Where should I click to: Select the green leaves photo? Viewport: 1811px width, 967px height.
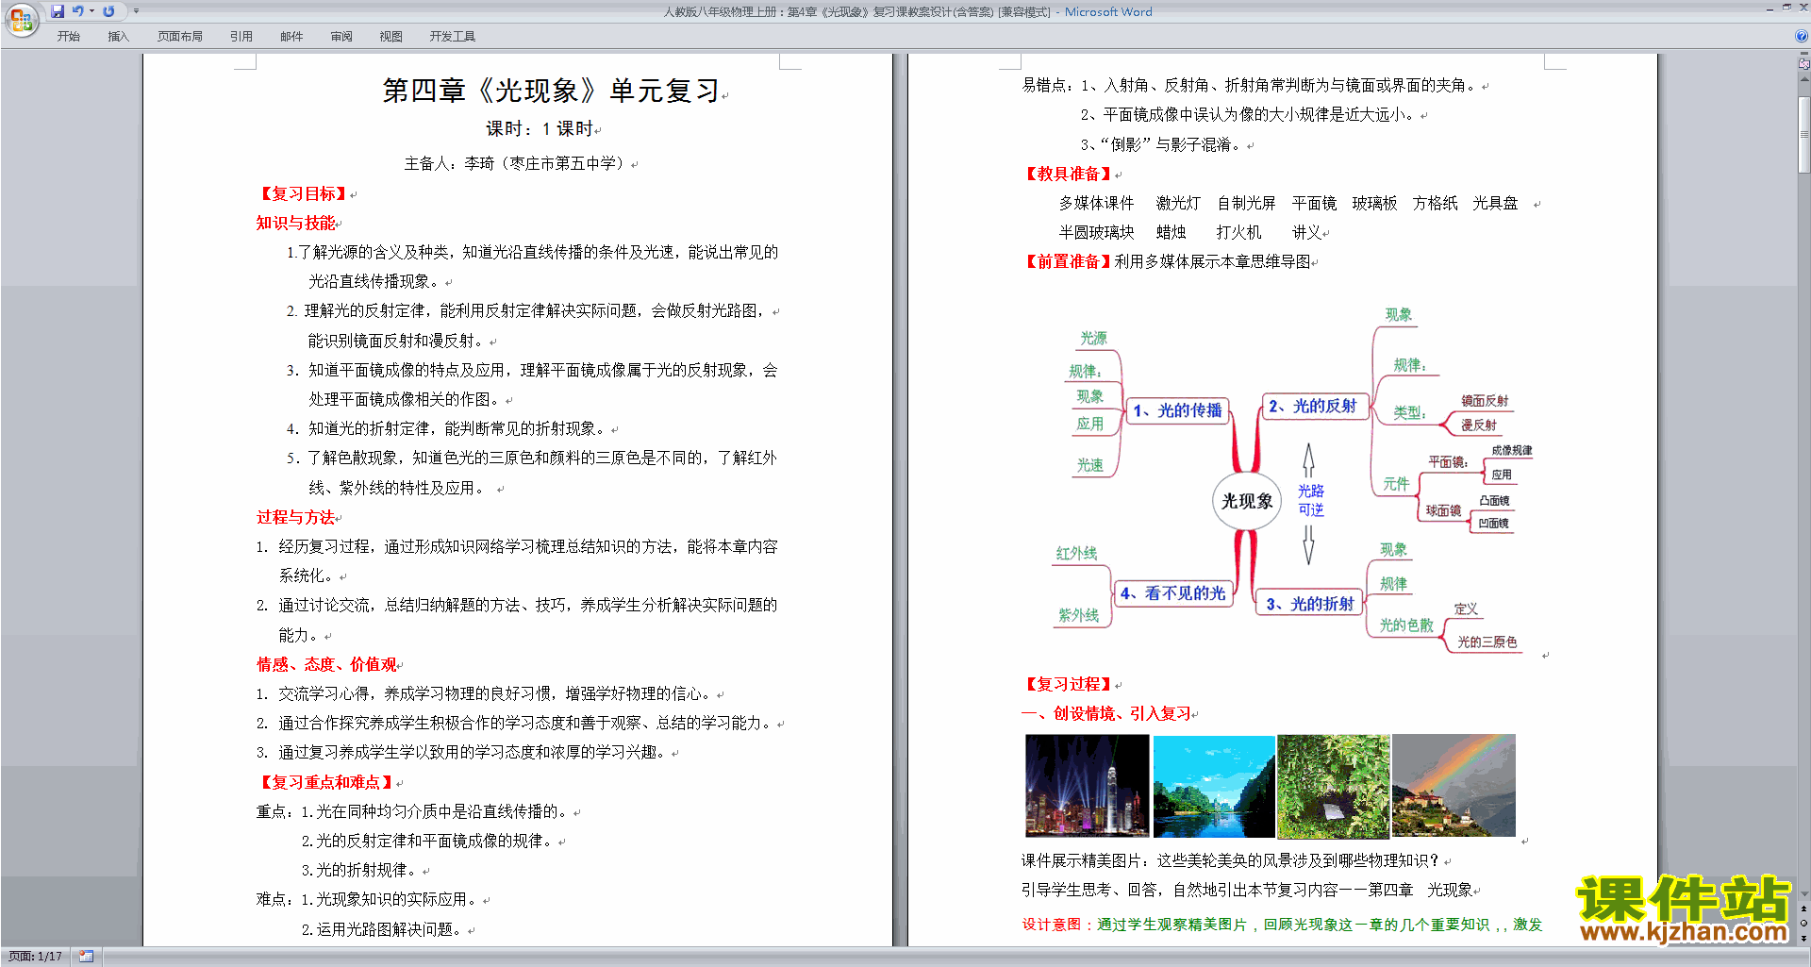[x=1333, y=787]
